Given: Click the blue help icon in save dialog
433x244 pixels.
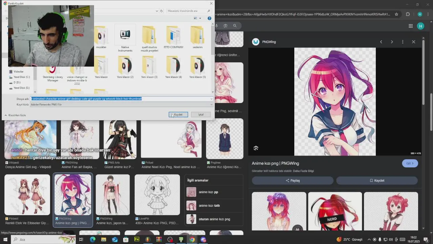Looking at the screenshot, I should (x=209, y=18).
